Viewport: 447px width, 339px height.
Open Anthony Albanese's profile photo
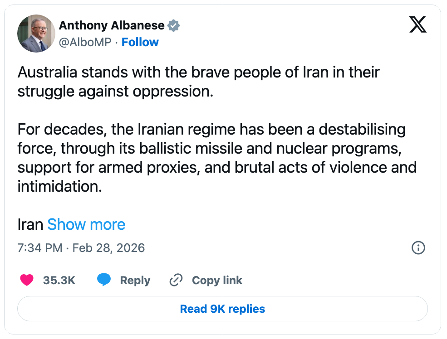pos(36,34)
